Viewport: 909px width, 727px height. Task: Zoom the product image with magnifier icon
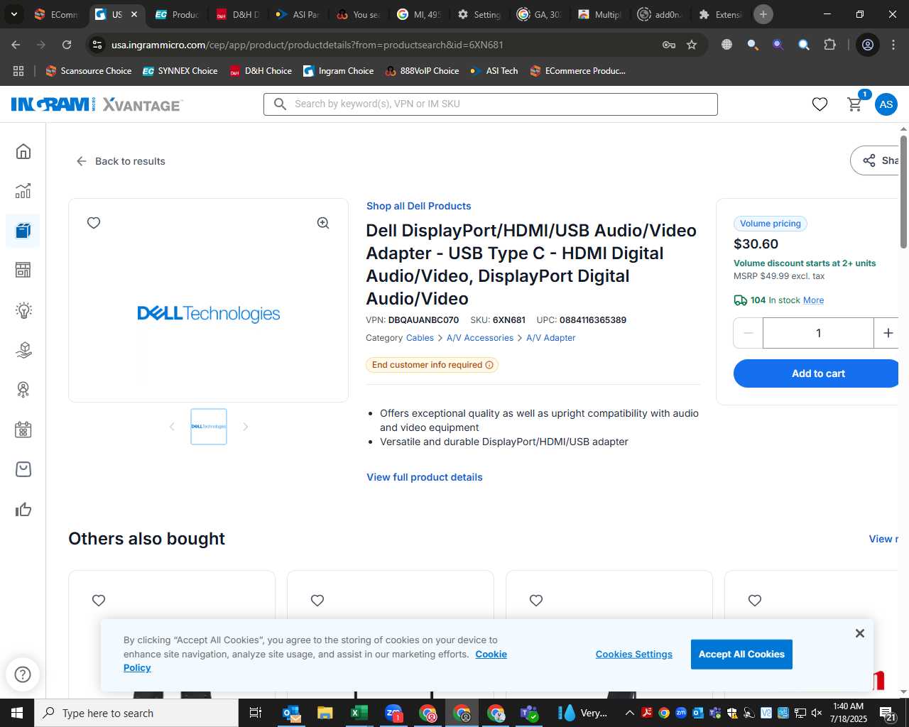click(x=323, y=223)
